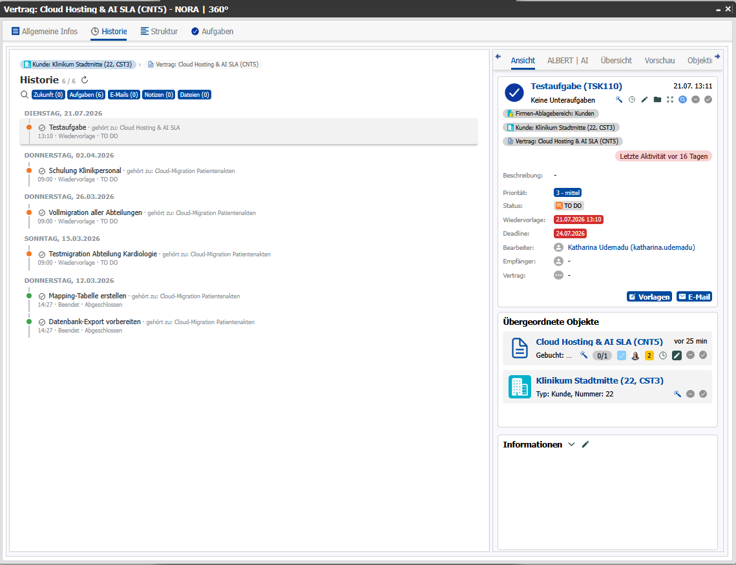Click the large blue checkmark beside Testaufgabe

(x=514, y=92)
